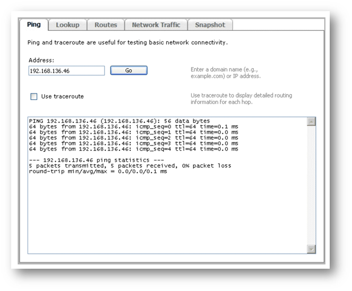Switch to the Network Traffic tab
The height and width of the screenshot is (291, 352).
click(x=156, y=25)
